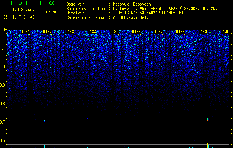
Task: Click the Receiving antenna label
Action: (x=85, y=17)
